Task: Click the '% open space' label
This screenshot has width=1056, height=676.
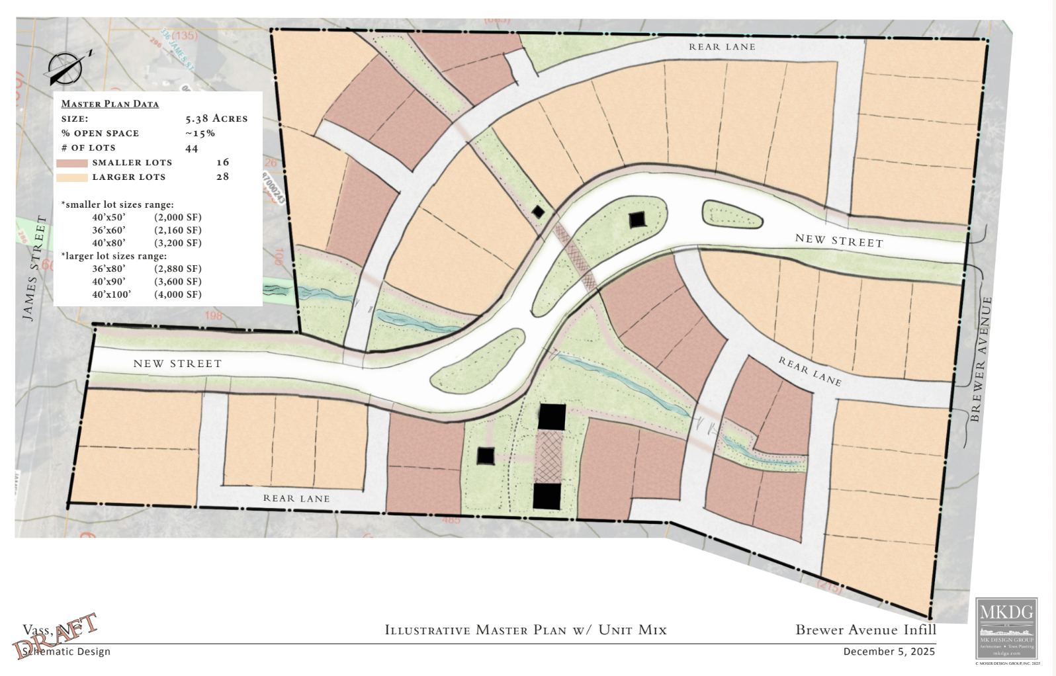Action: 100,133
